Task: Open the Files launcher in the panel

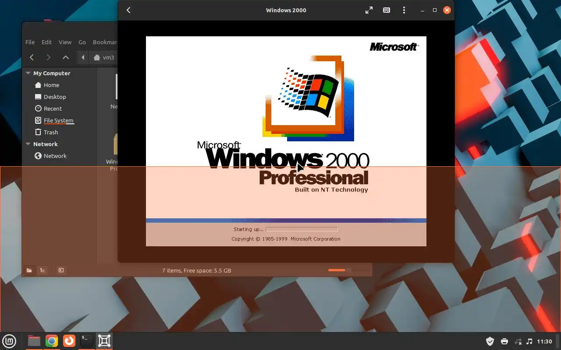Action: click(x=34, y=341)
